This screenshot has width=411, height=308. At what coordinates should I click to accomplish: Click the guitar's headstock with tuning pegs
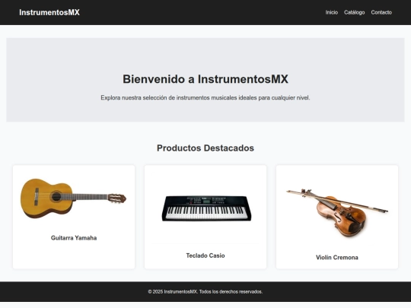tap(117, 198)
